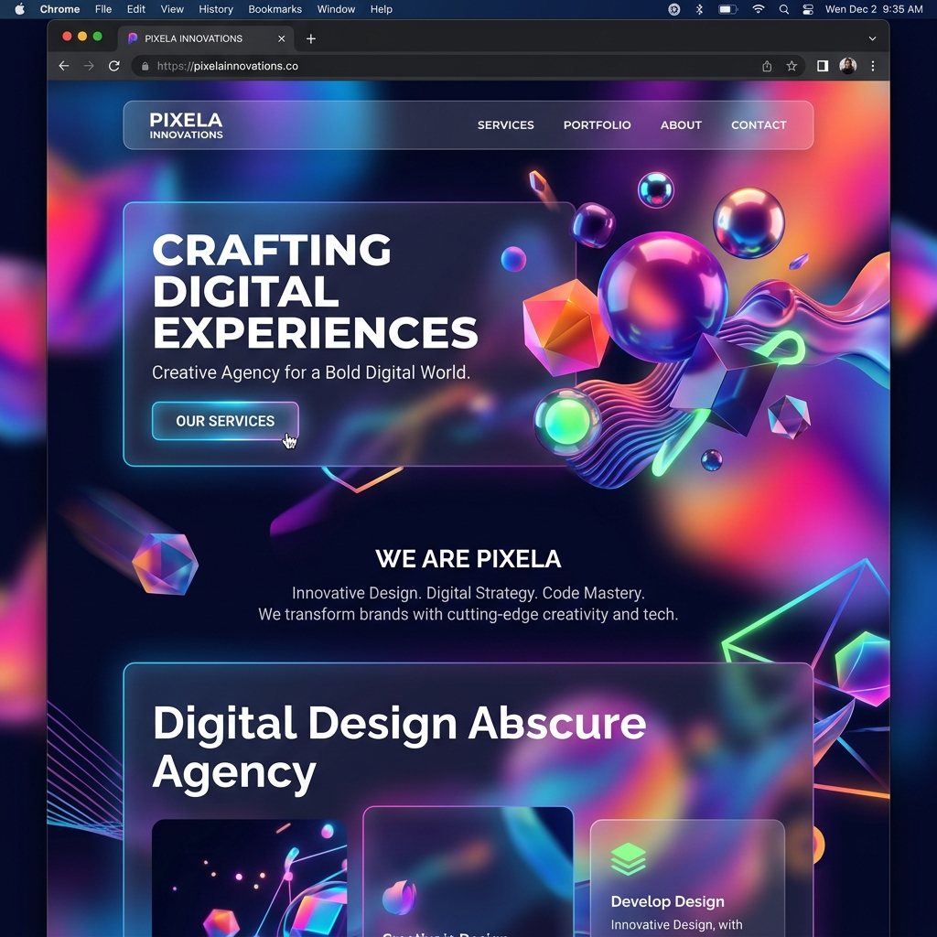Bookmark this page with the star icon
Image resolution: width=937 pixels, height=937 pixels.
[792, 66]
